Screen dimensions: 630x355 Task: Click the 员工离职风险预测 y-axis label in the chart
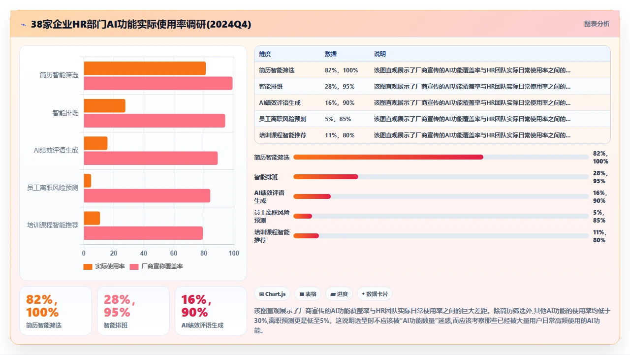pyautogui.click(x=53, y=188)
